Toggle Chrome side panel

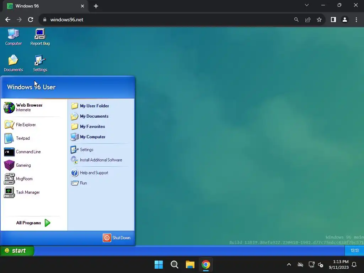[x=333, y=20]
